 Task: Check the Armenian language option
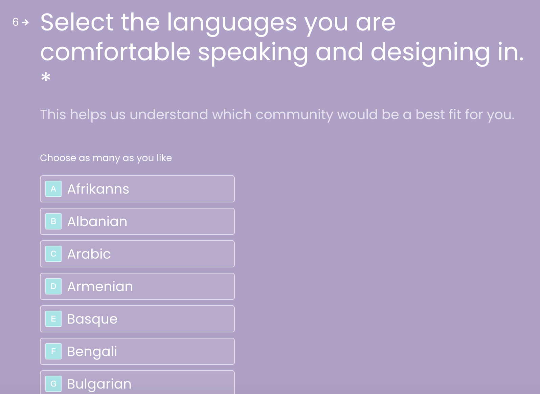(137, 286)
